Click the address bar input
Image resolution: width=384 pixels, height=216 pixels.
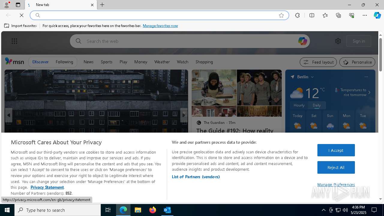(159, 15)
